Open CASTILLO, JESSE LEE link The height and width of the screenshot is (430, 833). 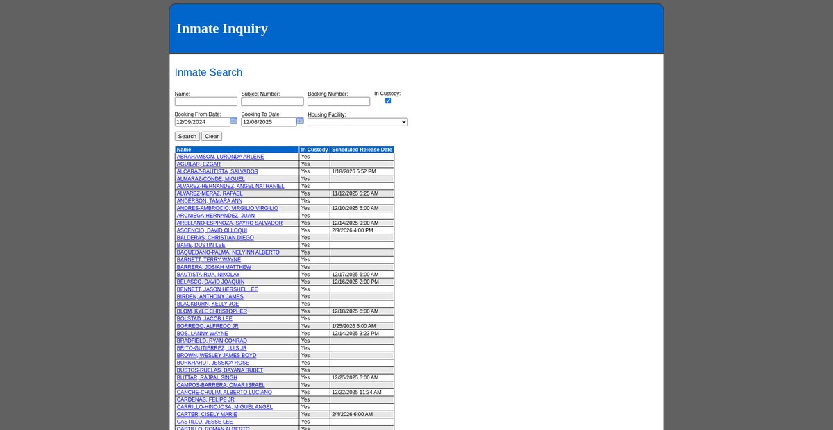click(205, 422)
